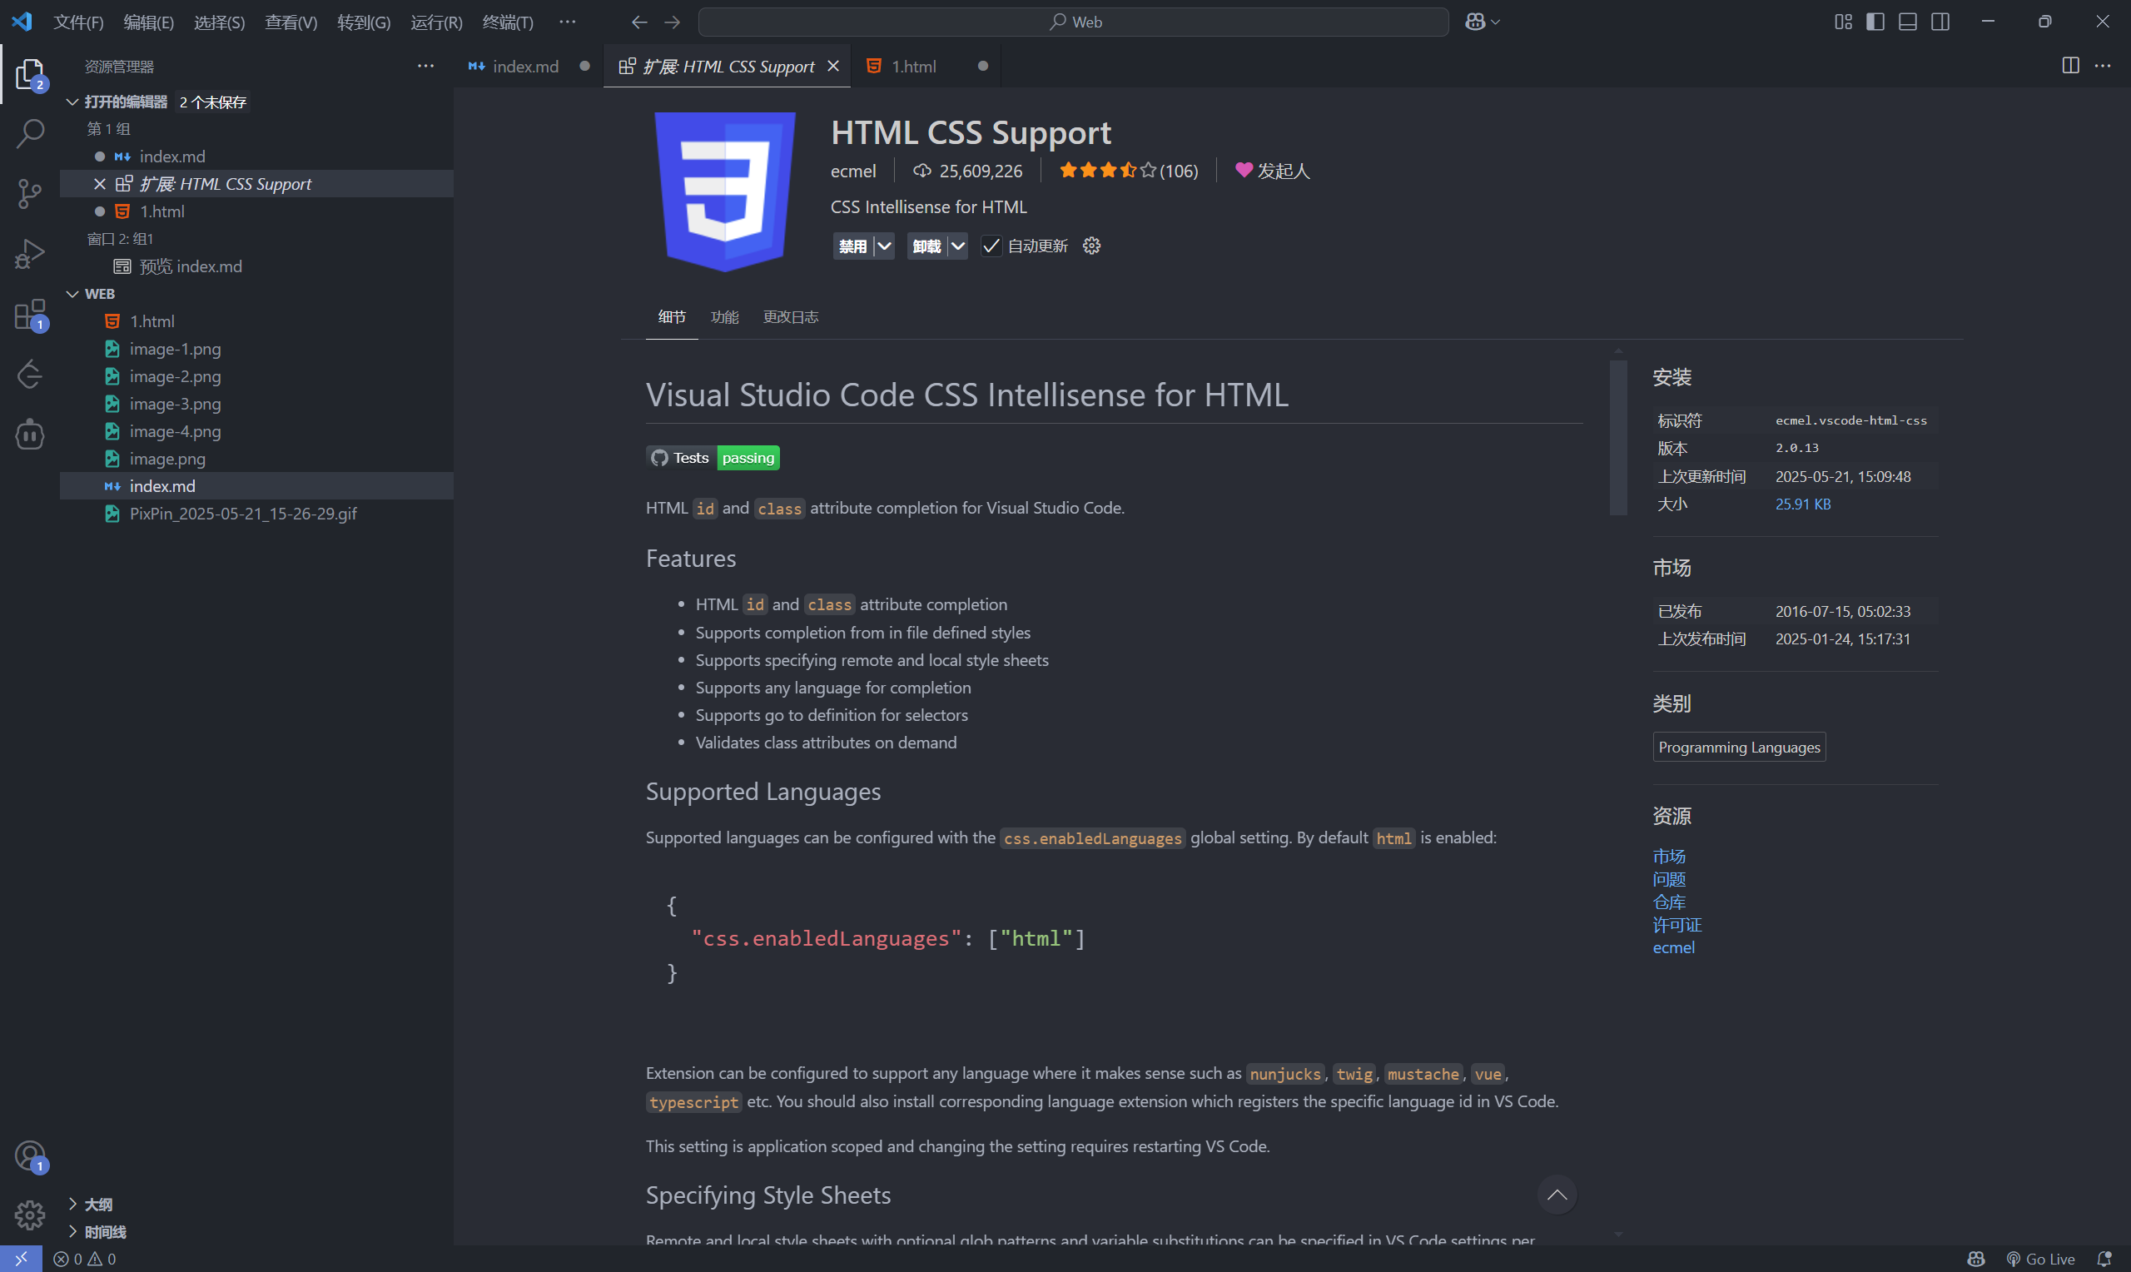Toggle the primary side bar
The height and width of the screenshot is (1272, 2131).
(1875, 22)
